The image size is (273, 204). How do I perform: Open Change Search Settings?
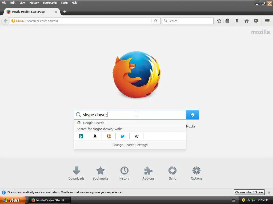130,145
